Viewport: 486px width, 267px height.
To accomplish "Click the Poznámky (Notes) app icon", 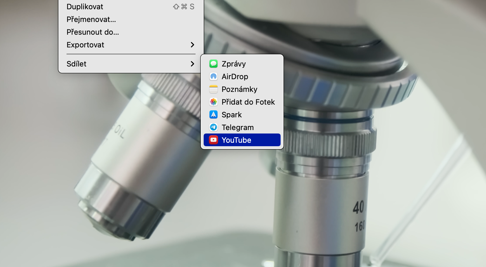I will point(213,89).
